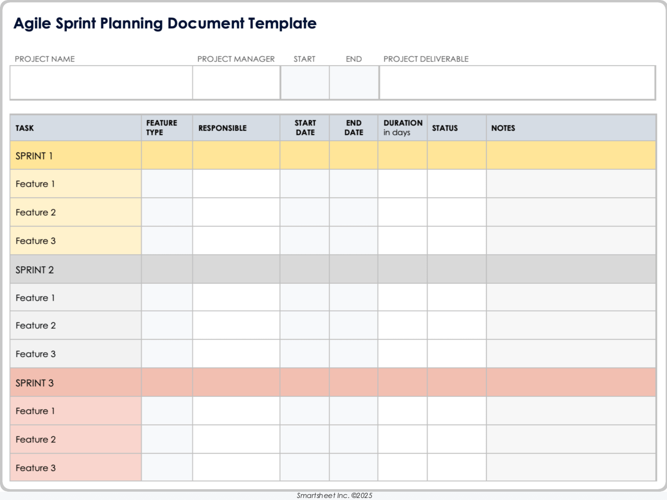
Task: Click the DURATION in days header
Action: tap(403, 128)
